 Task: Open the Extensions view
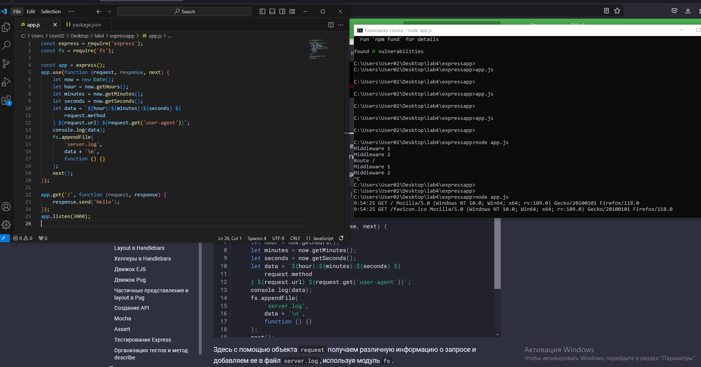[6, 100]
